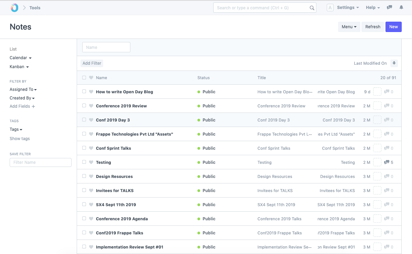This screenshot has height=254, width=412.
Task: Click title cell 'Conference 2019 Talks'
Action: coord(279,219)
